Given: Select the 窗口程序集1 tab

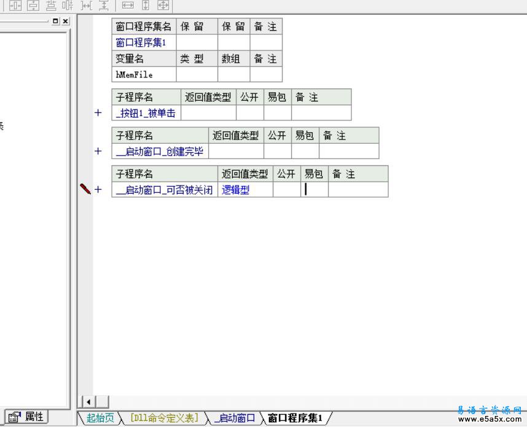Looking at the screenshot, I should tap(295, 418).
